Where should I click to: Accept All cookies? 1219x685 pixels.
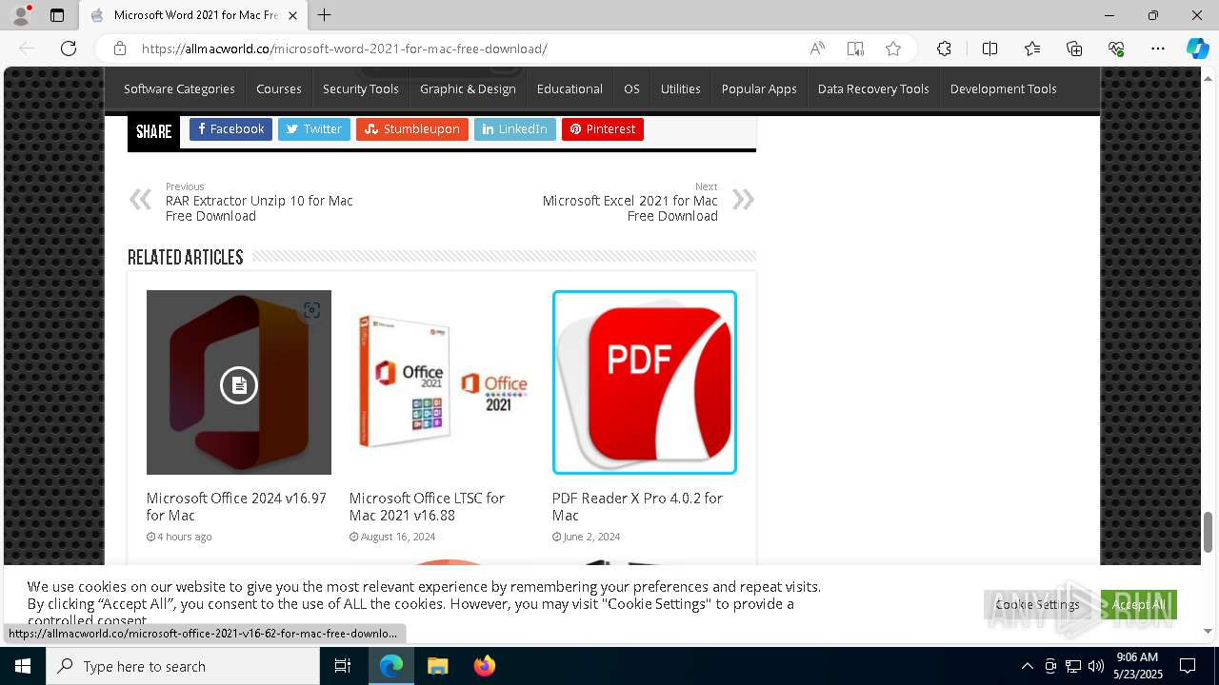(x=1139, y=604)
